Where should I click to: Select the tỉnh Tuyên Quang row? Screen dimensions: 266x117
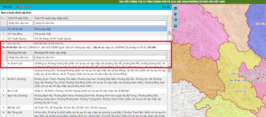tap(84, 39)
